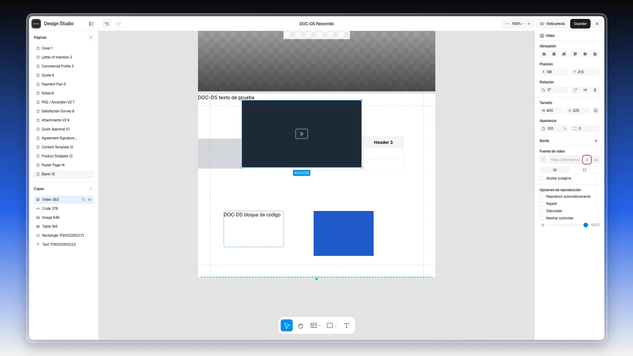The width and height of the screenshot is (633, 356).
Task: Check the Silenciado option
Action: (542, 211)
